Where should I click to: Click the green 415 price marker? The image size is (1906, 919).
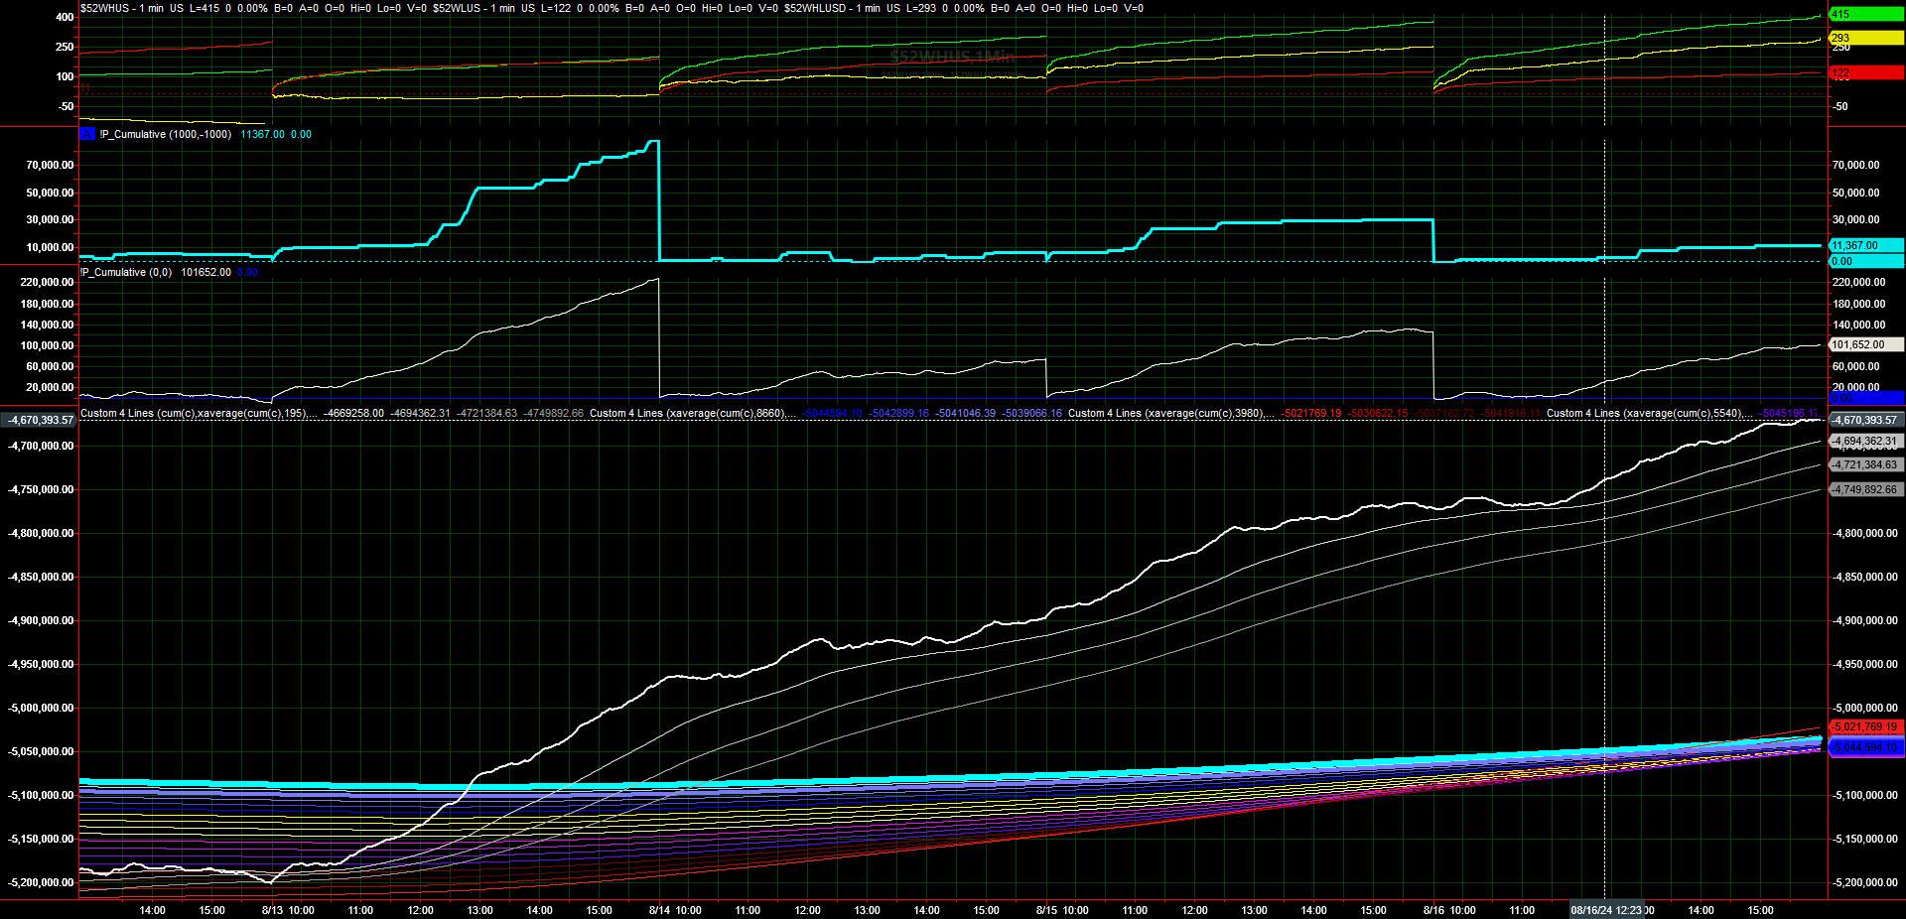coord(1864,14)
